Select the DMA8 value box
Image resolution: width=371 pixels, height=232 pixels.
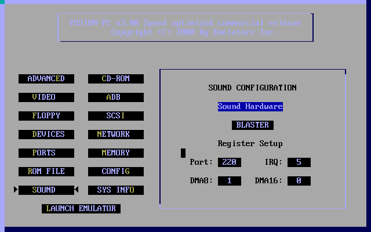230,181
